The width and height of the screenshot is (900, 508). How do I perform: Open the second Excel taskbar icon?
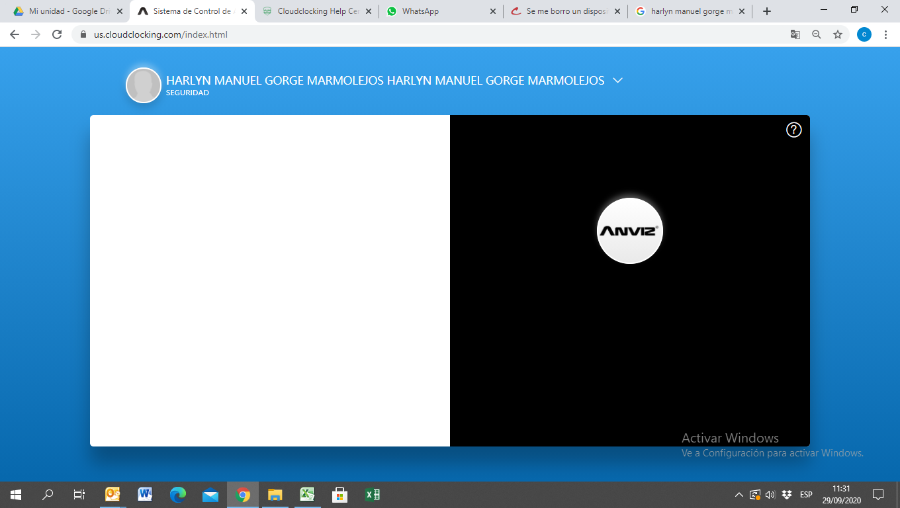(373, 494)
